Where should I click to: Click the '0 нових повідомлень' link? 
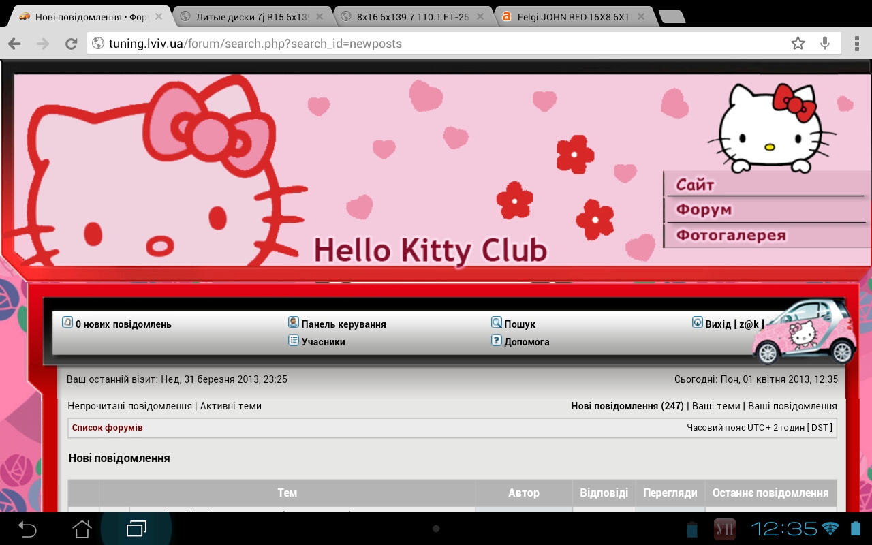123,324
